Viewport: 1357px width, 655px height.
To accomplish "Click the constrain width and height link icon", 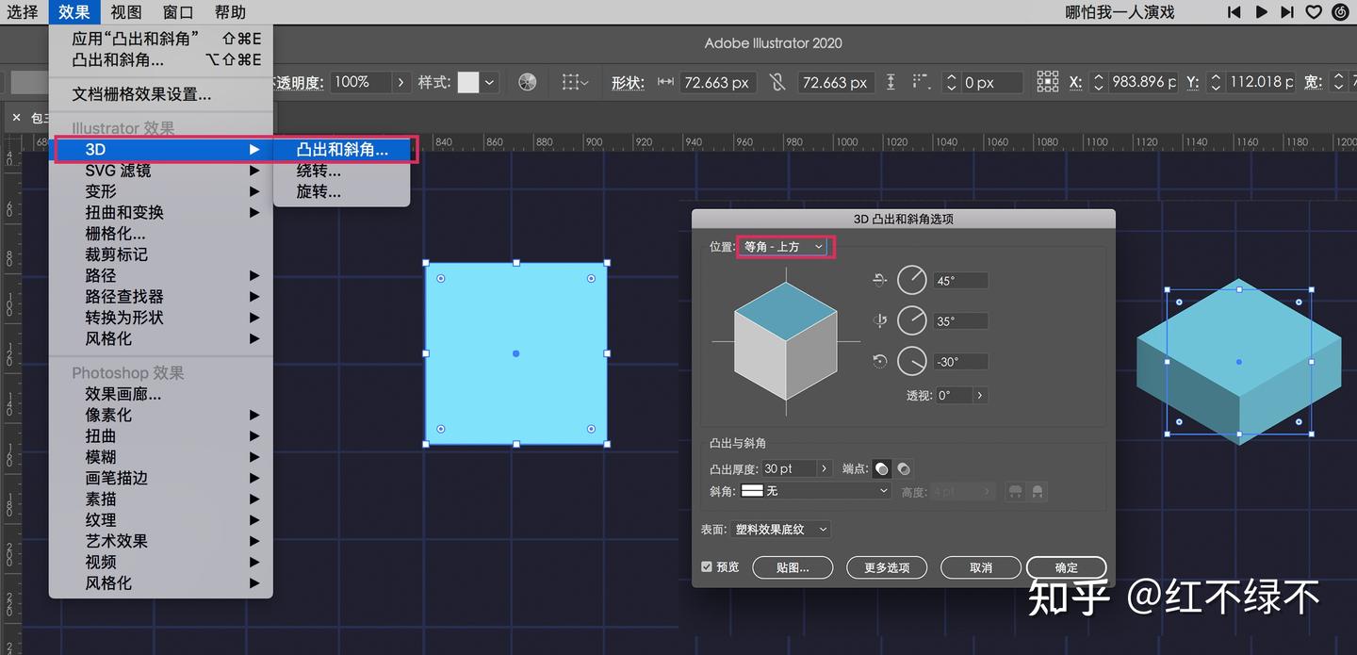I will click(x=777, y=82).
